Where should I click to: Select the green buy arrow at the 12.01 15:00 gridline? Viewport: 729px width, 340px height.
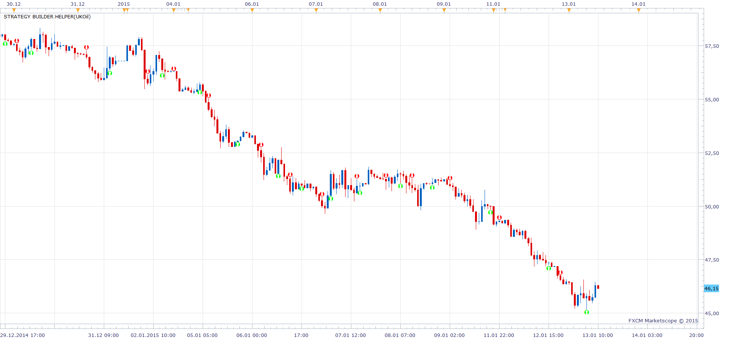click(549, 268)
